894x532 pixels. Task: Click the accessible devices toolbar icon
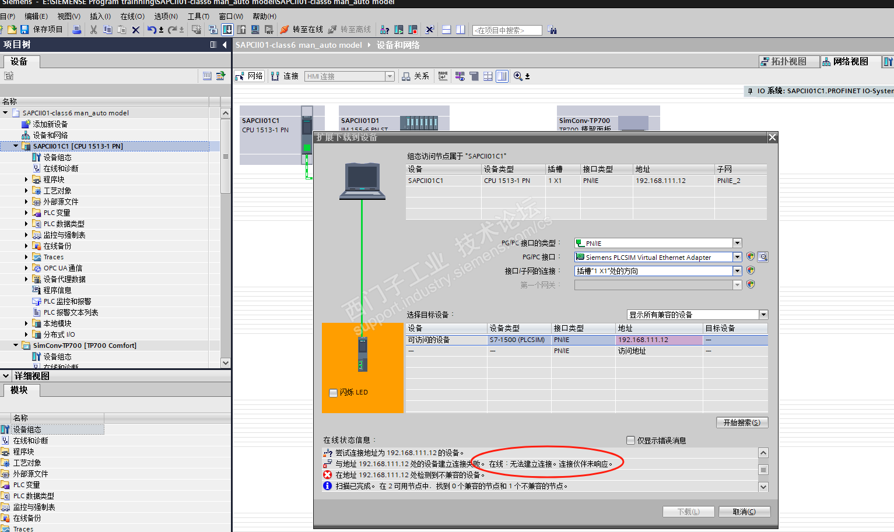point(384,30)
